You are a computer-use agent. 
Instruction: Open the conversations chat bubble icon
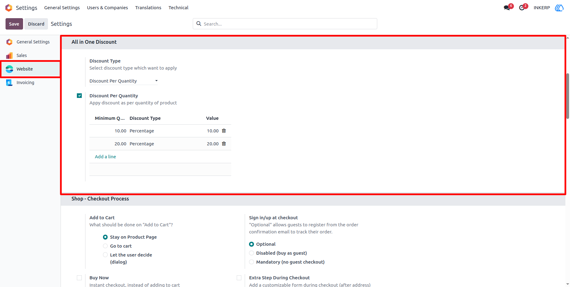(507, 8)
